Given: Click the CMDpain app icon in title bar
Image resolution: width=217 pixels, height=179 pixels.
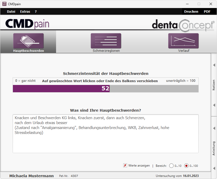Looking at the screenshot, I should pyautogui.click(x=4, y=4).
